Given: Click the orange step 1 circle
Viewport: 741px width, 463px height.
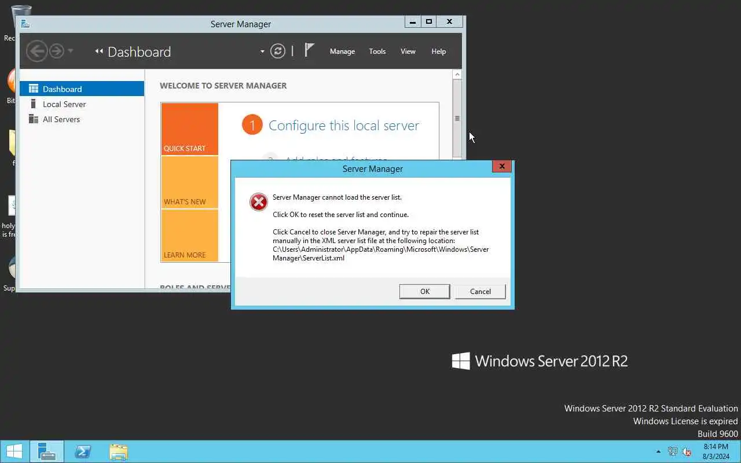Looking at the screenshot, I should pyautogui.click(x=252, y=125).
